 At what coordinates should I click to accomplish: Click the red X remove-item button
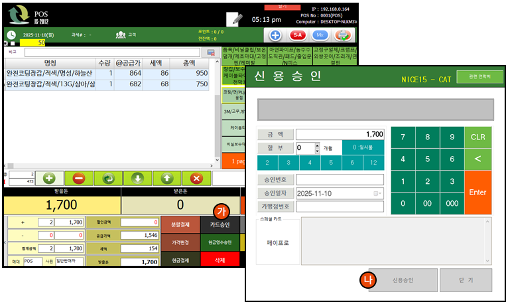click(196, 179)
